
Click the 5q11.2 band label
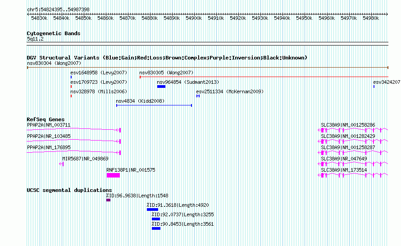pyautogui.click(x=35, y=39)
